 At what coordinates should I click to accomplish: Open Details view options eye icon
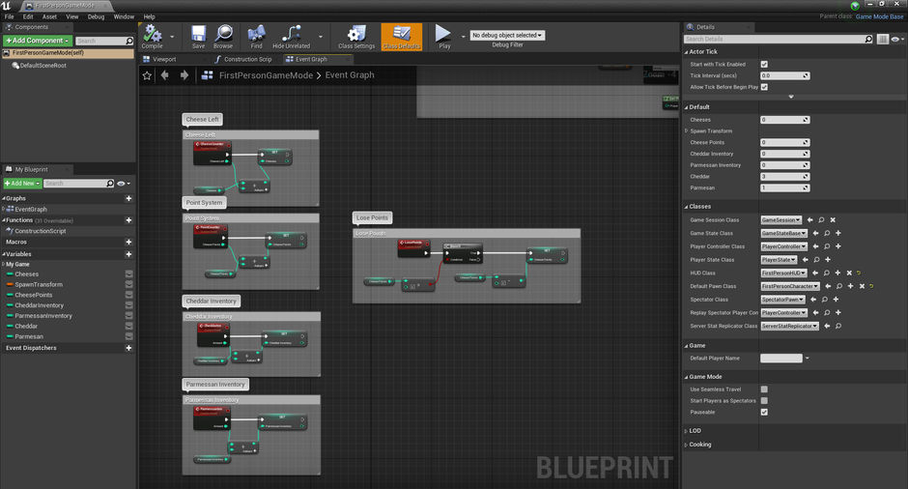[897, 39]
